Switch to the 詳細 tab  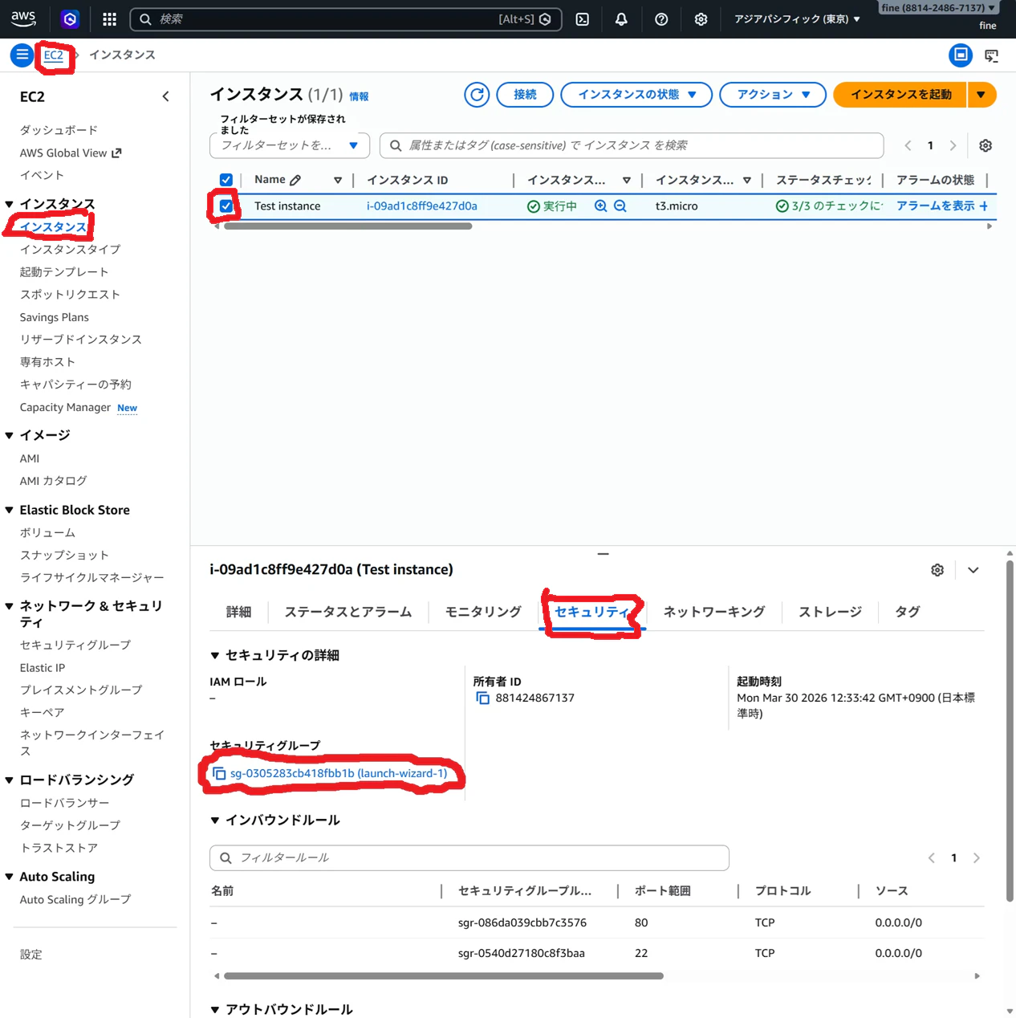coord(238,612)
